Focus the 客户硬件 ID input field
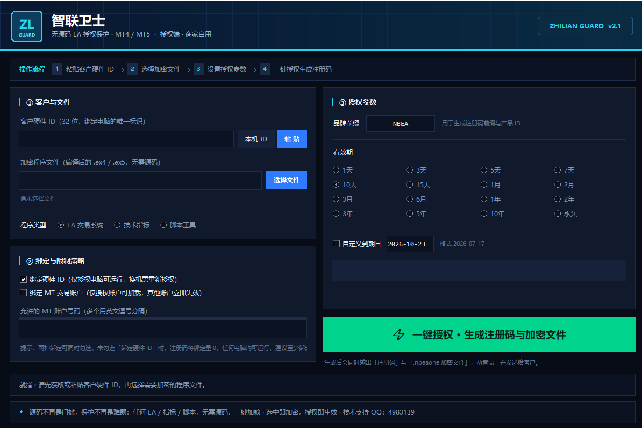The width and height of the screenshot is (642, 428). click(x=126, y=139)
